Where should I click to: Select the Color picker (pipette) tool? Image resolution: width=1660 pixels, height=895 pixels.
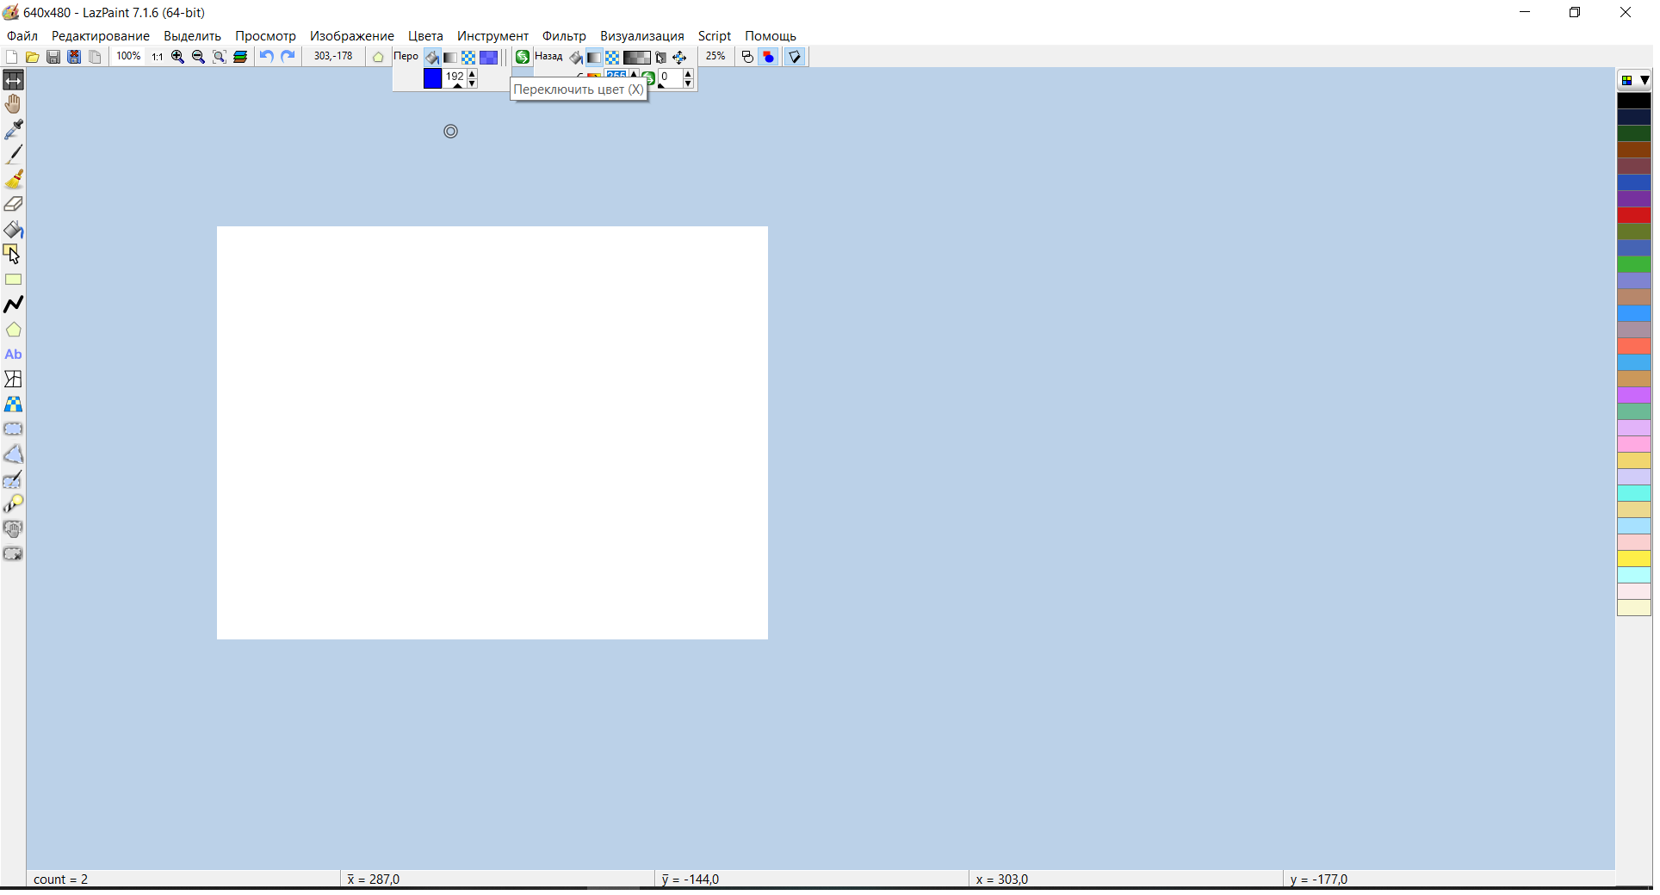(x=14, y=129)
